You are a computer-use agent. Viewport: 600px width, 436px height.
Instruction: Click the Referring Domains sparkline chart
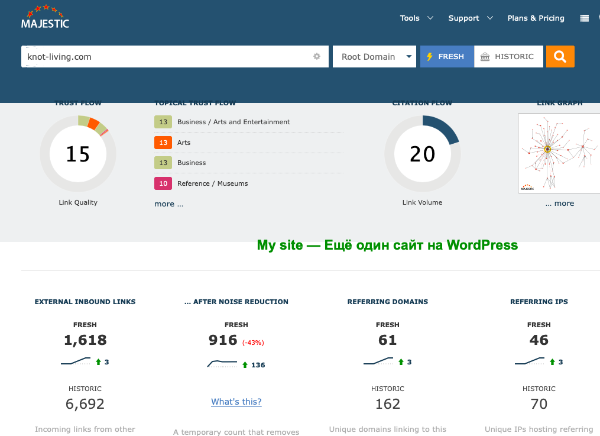pyautogui.click(x=378, y=361)
